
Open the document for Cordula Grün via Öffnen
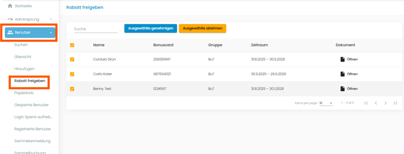pos(352,59)
